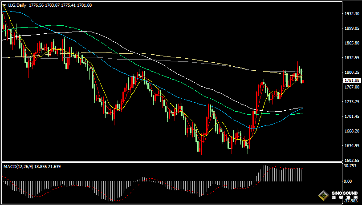The height and width of the screenshot is (205, 362).
Task: Click the SINO SOUND watermark text
Action: 345,193
